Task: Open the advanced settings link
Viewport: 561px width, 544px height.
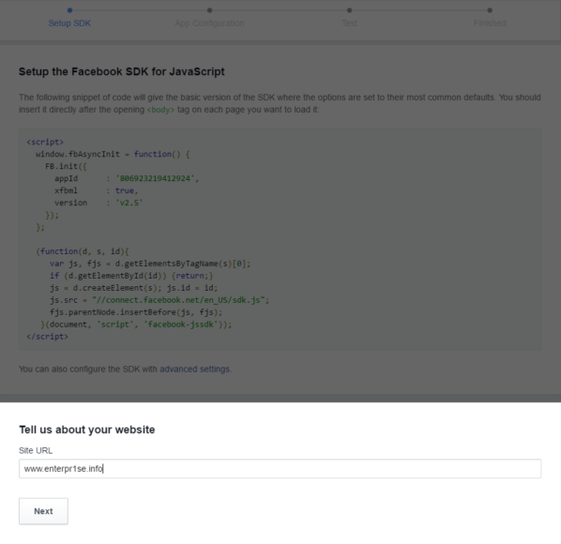Action: coord(194,370)
